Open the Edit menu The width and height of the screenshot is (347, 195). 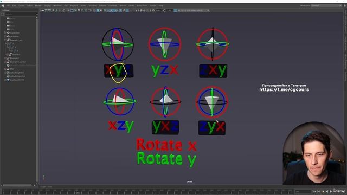pos(14,6)
